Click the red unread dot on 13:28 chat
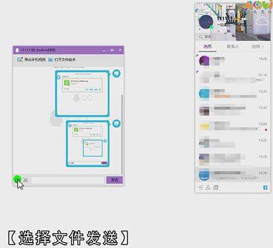The image size is (273, 248). pyautogui.click(x=266, y=130)
